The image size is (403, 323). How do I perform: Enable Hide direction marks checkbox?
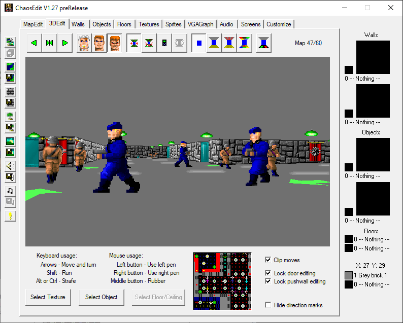(268, 305)
